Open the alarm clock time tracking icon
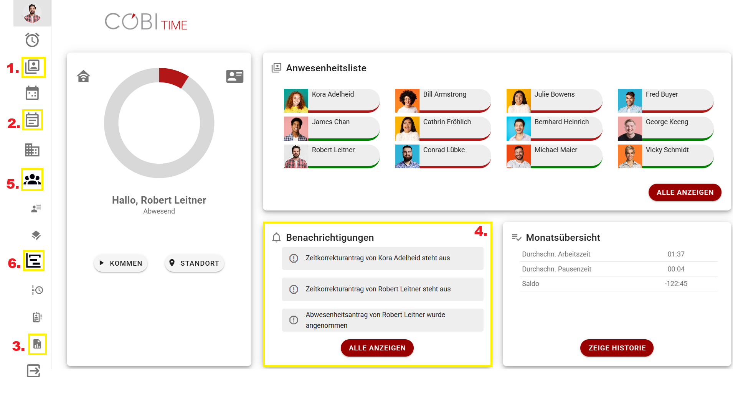733x411 pixels. tap(32, 40)
